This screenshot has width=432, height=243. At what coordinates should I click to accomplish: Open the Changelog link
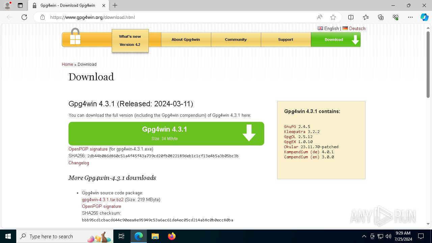pyautogui.click(x=79, y=163)
